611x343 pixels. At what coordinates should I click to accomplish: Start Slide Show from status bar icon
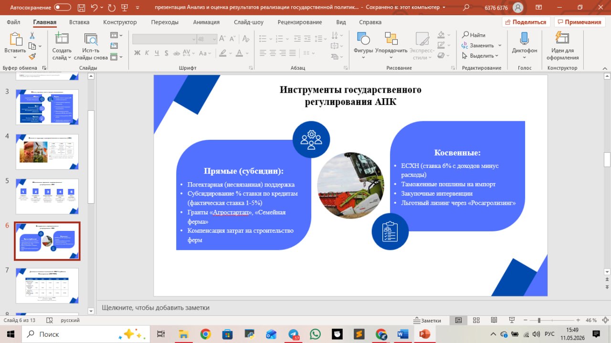[511, 321]
